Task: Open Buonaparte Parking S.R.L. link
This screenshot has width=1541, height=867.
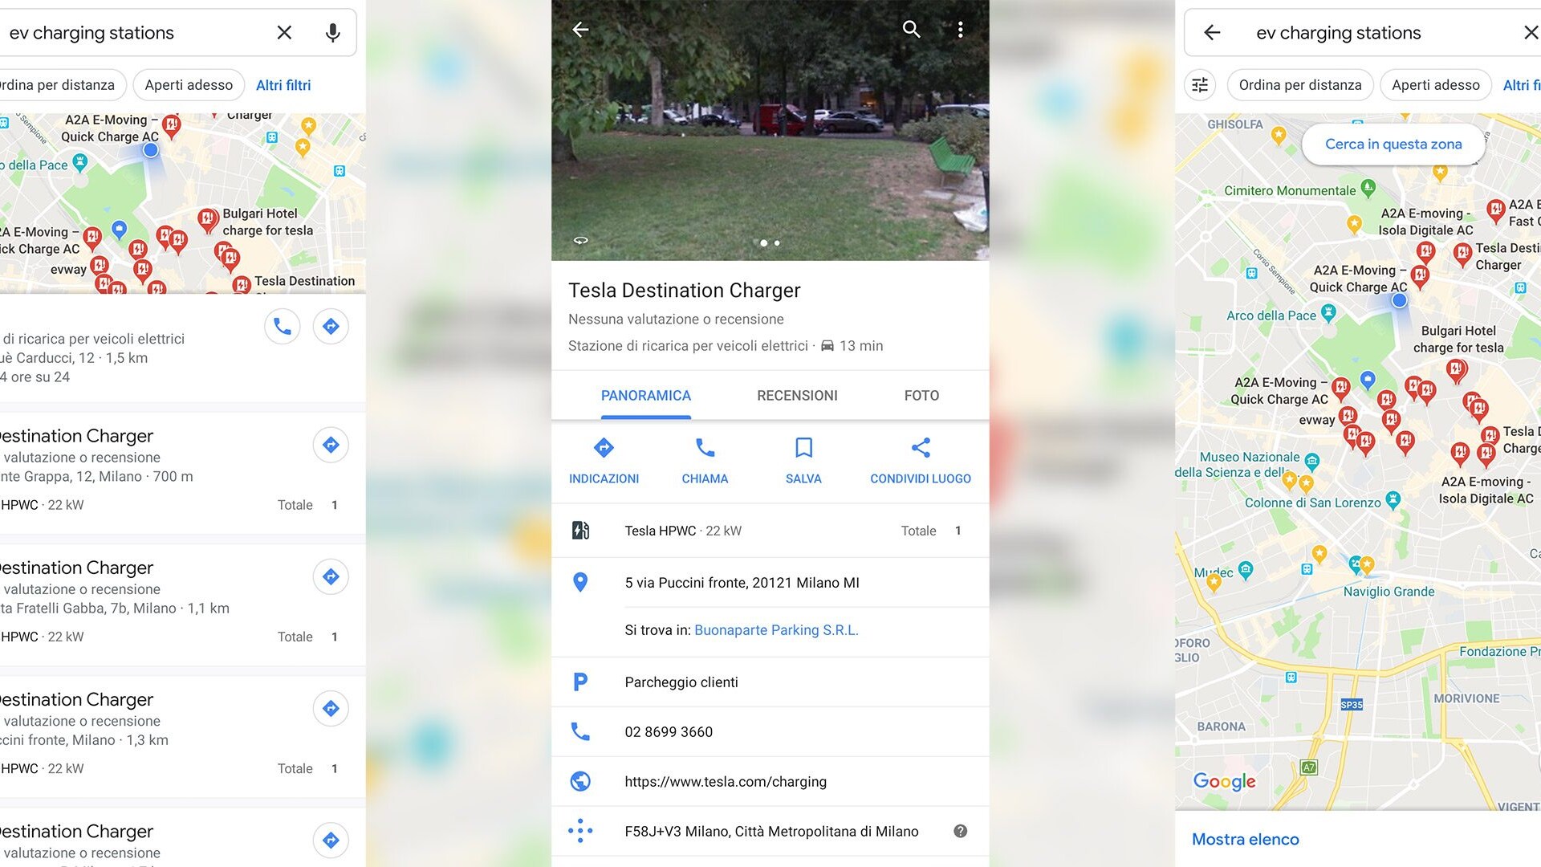Action: pyautogui.click(x=776, y=630)
